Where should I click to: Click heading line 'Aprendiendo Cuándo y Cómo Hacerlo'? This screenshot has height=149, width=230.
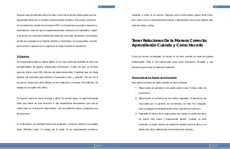[x=167, y=45]
